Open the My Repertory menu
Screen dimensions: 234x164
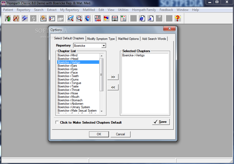[70, 10]
